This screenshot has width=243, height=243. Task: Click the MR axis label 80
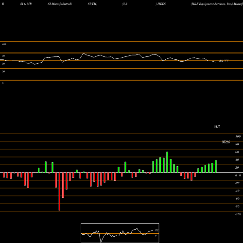click(237, 144)
